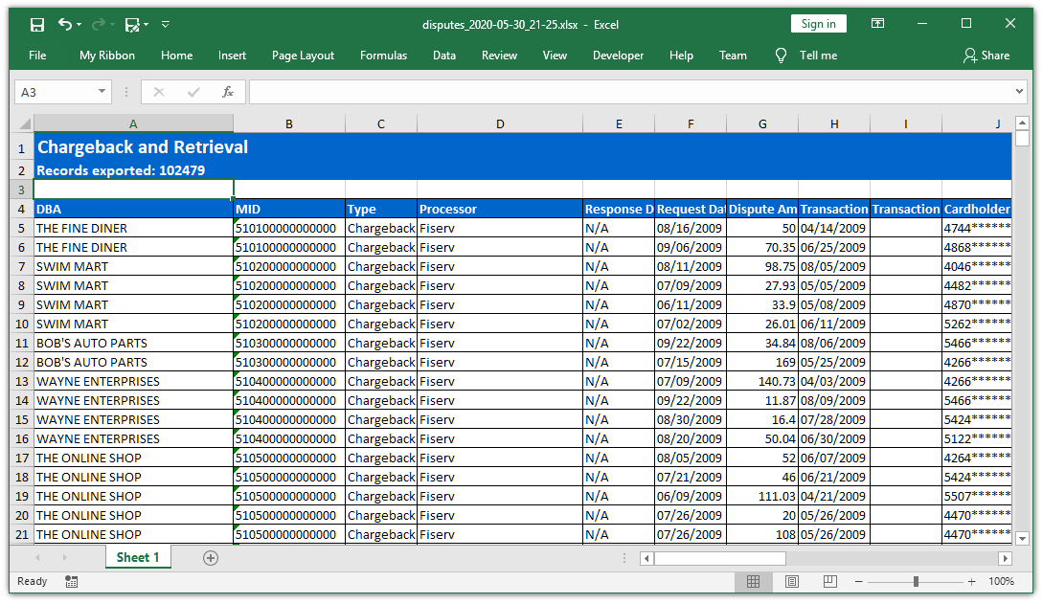Select column D header
The image size is (1043, 604).
[500, 124]
